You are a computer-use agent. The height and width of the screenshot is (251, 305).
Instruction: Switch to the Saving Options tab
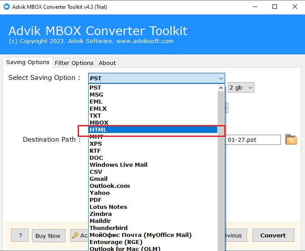pyautogui.click(x=28, y=62)
